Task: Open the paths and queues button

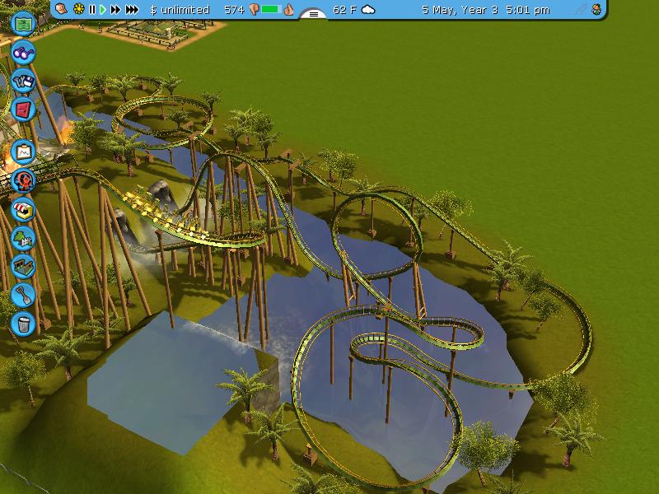Action: [23, 266]
